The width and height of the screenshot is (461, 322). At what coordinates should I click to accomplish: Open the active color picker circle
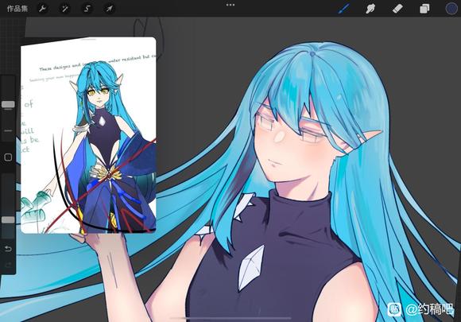click(x=451, y=9)
